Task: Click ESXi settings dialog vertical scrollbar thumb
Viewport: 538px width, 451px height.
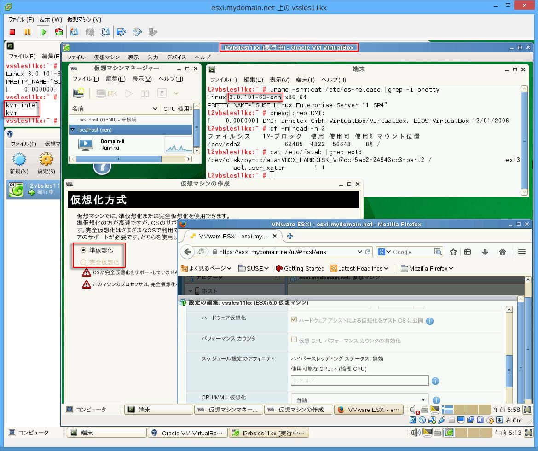Action: pos(509,370)
